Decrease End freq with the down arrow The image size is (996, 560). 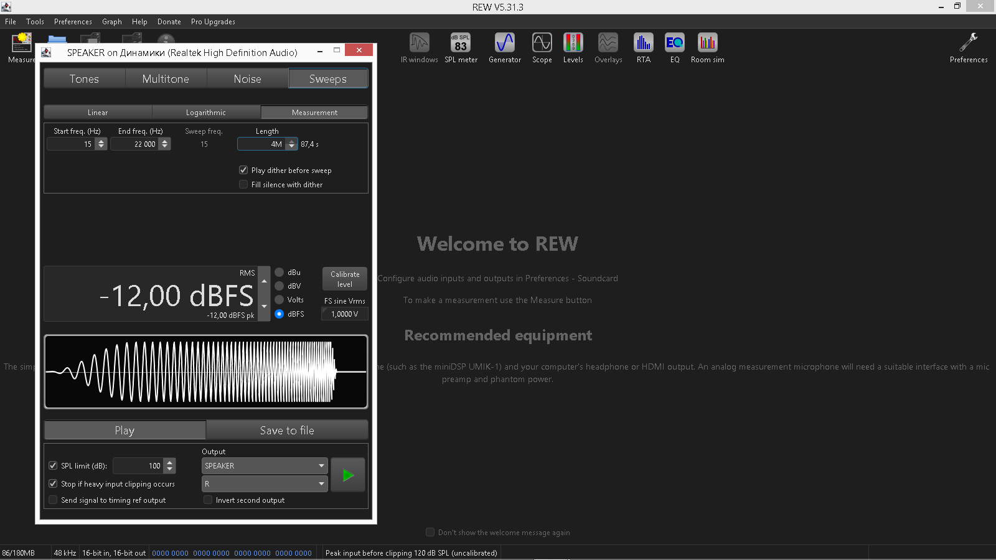[x=164, y=147]
